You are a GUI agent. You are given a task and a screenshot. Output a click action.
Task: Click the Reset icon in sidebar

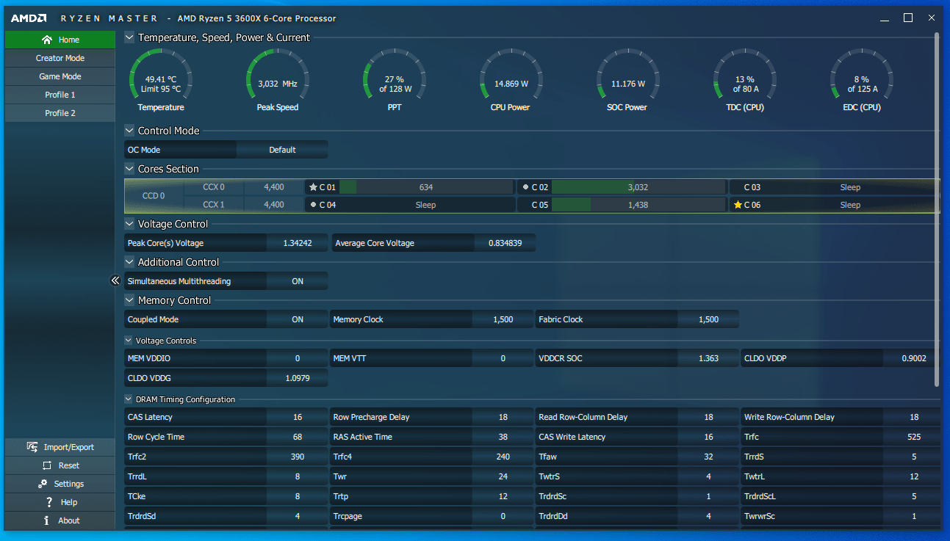pos(47,465)
